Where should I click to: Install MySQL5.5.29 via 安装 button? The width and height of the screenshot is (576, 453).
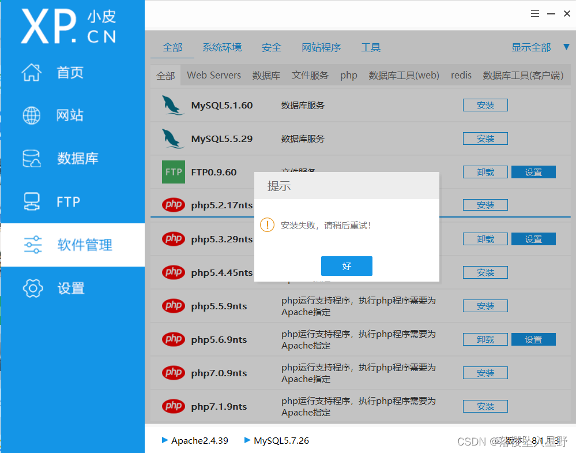coord(485,138)
